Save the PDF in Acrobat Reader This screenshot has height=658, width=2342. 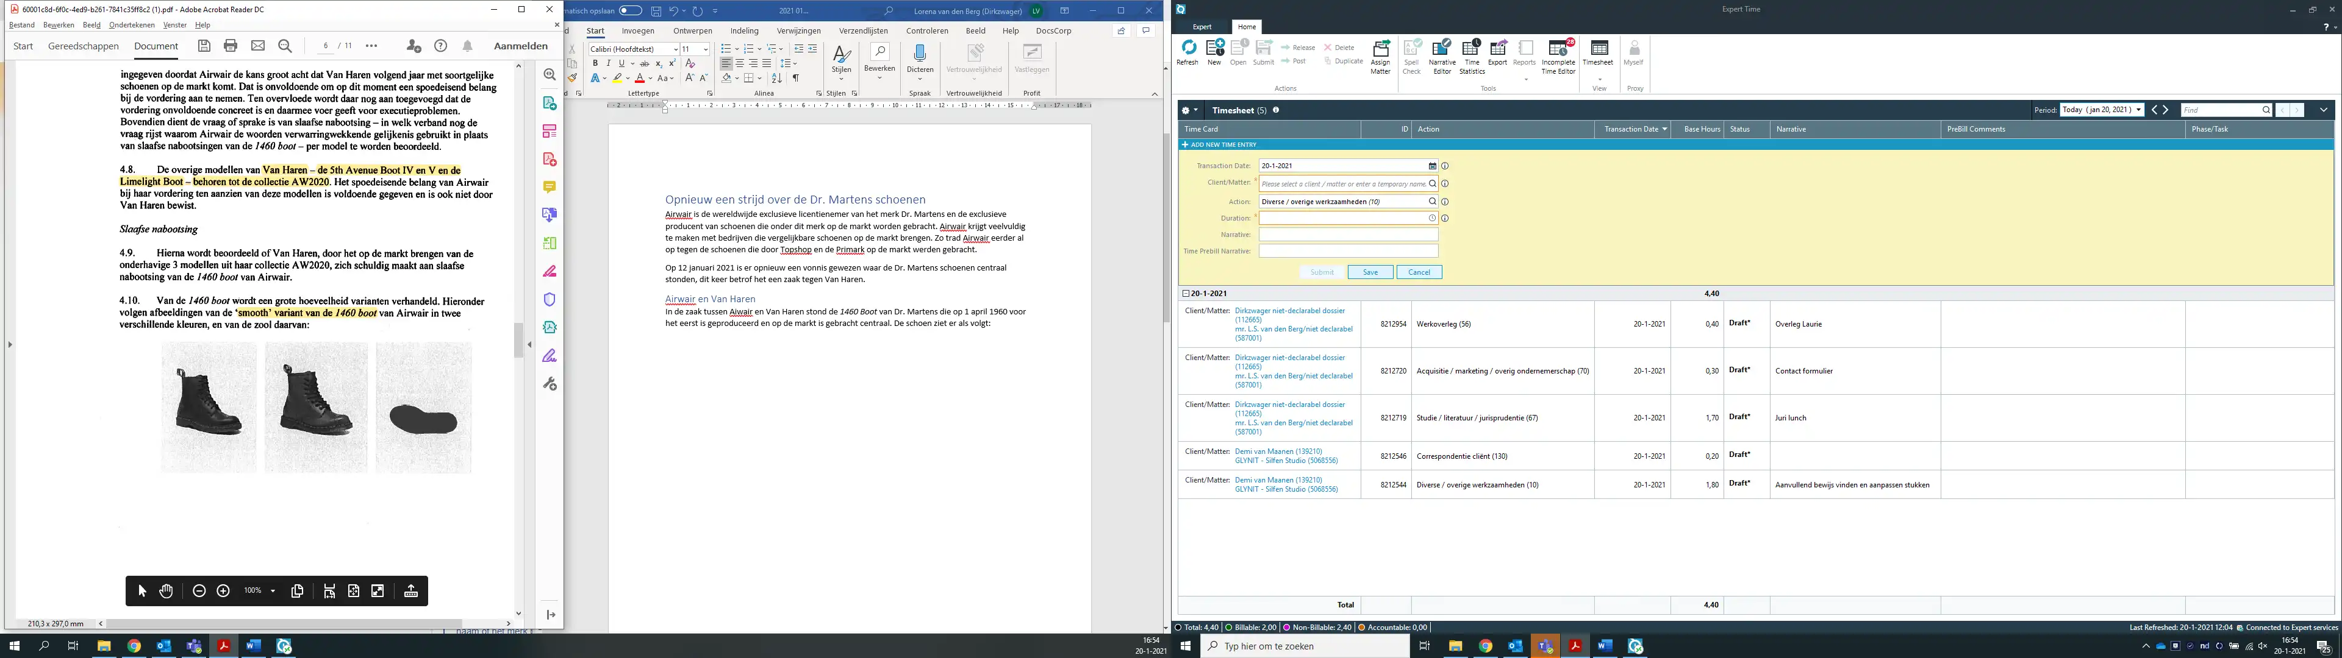pos(204,46)
